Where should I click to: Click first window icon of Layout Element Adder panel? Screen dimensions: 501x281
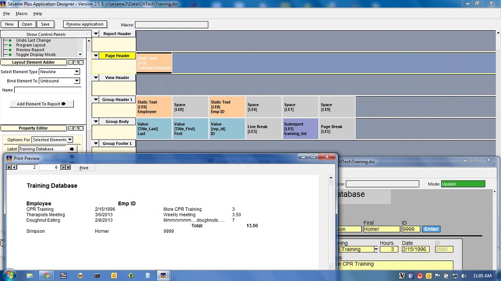pos(70,62)
